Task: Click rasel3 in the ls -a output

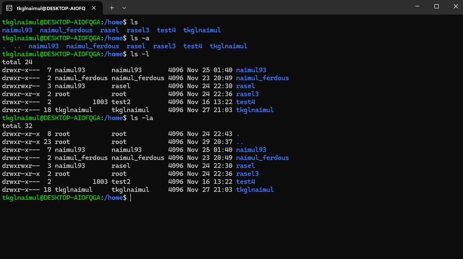Action: [164, 46]
